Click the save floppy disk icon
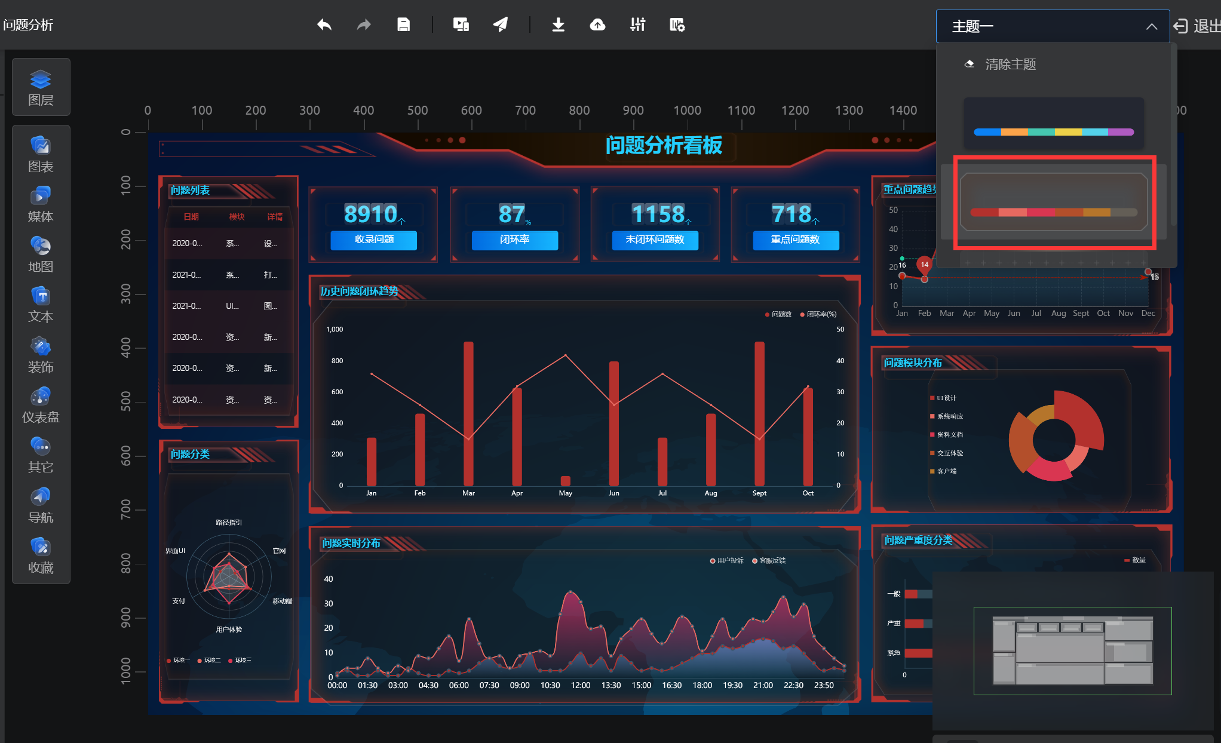 coord(404,24)
